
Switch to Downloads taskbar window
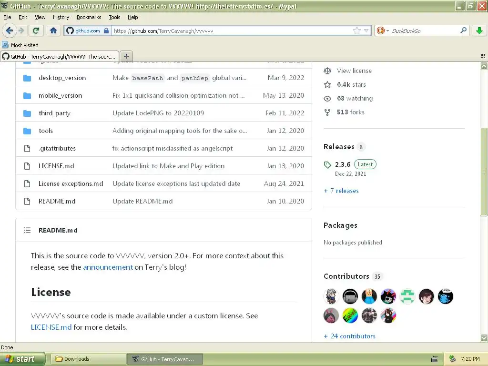(88, 359)
